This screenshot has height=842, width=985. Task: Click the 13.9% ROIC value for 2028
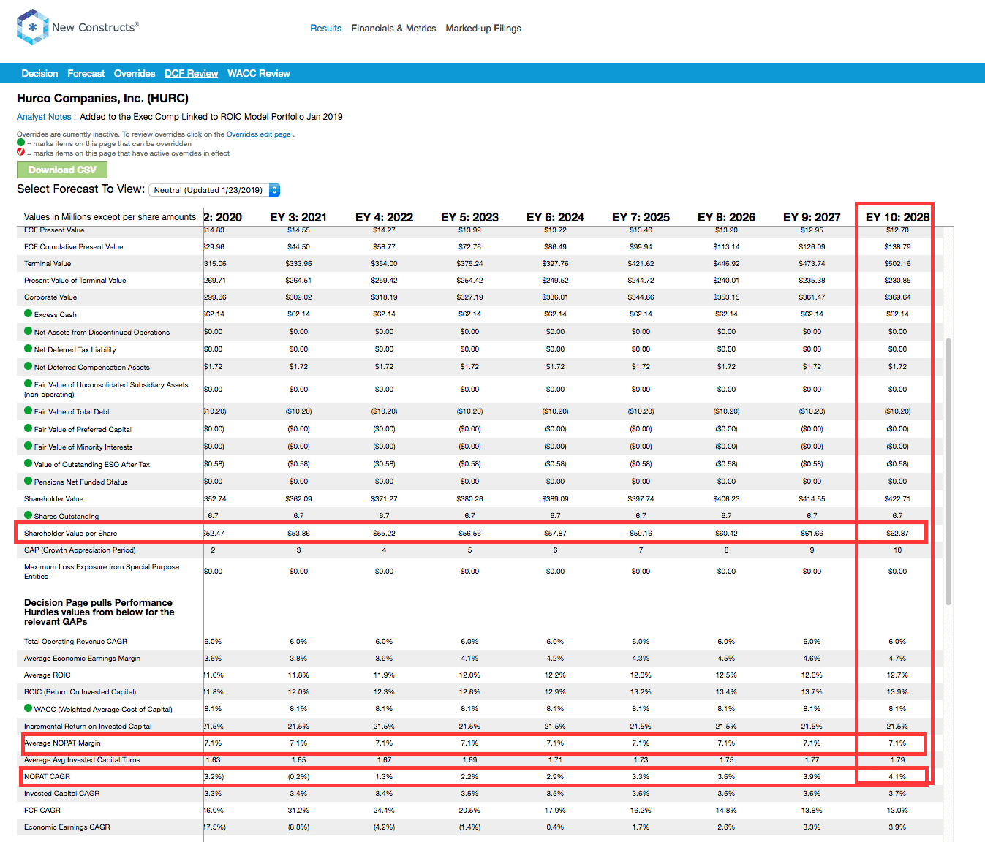click(897, 691)
